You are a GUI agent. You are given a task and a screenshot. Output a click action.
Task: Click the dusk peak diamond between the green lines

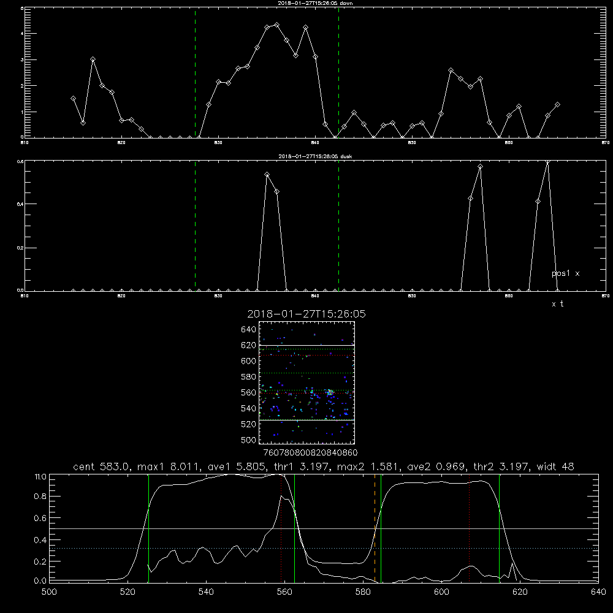point(267,175)
